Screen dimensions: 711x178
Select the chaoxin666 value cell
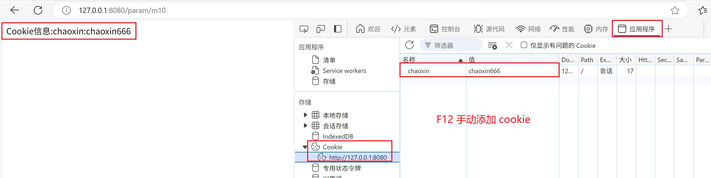[513, 71]
